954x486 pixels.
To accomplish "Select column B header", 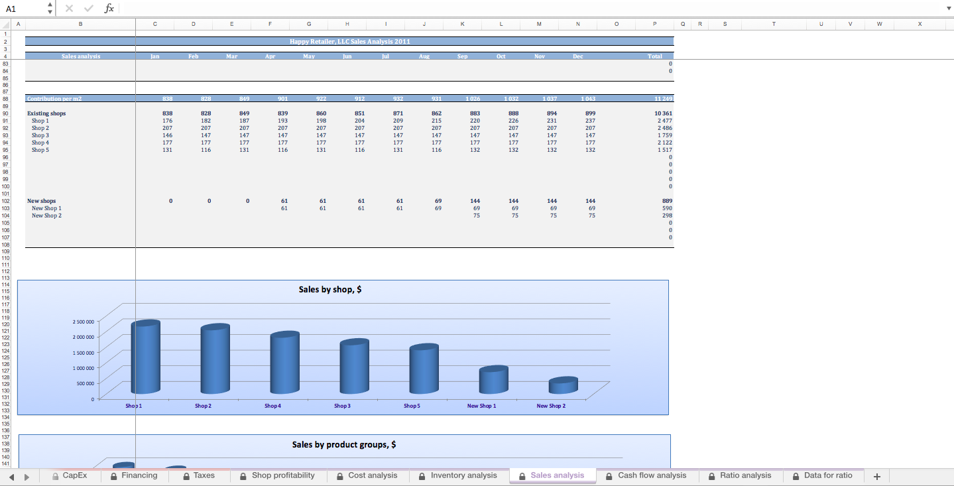I will (81, 24).
